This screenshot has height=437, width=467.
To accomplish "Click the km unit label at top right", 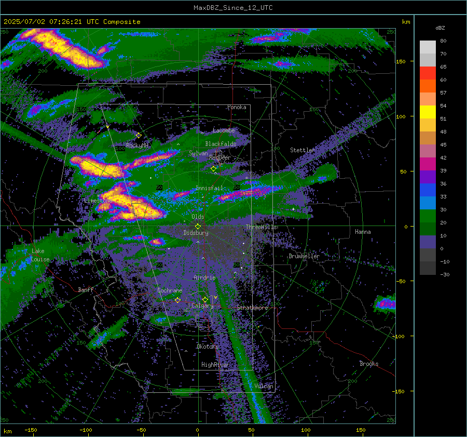I will pos(406,22).
